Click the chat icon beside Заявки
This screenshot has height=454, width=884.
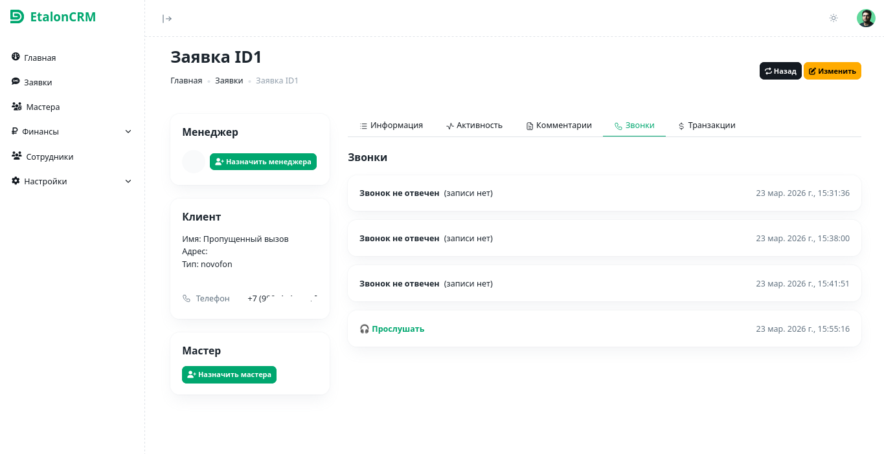point(16,81)
